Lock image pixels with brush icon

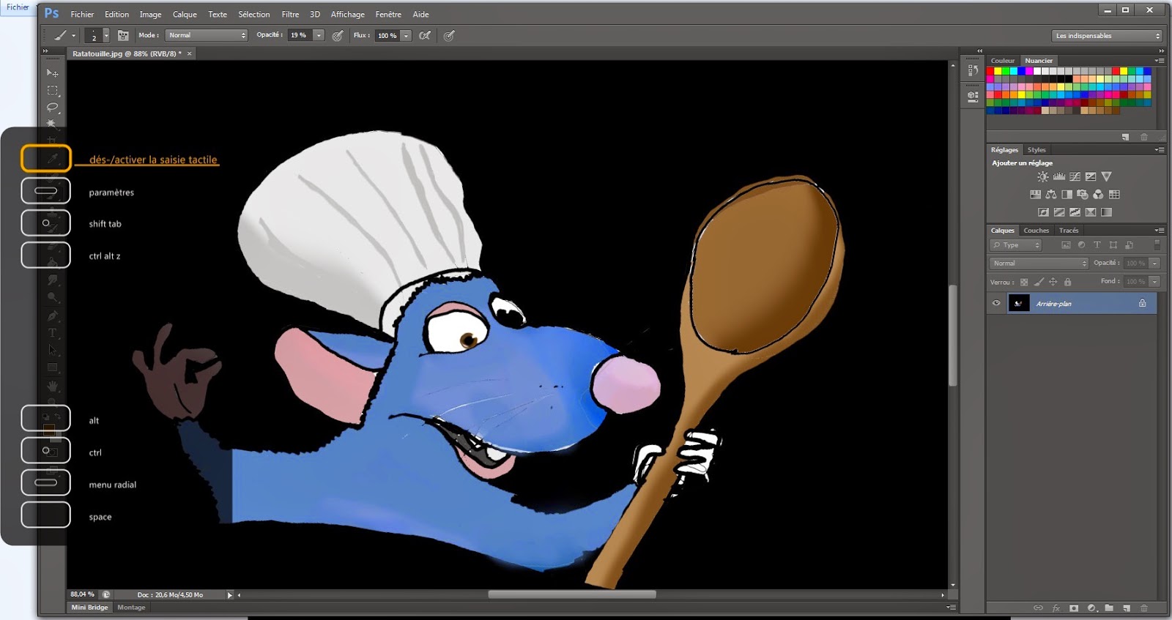1039,282
